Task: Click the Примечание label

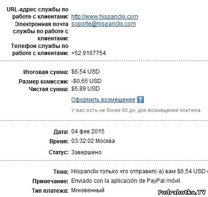Action: coord(50,181)
